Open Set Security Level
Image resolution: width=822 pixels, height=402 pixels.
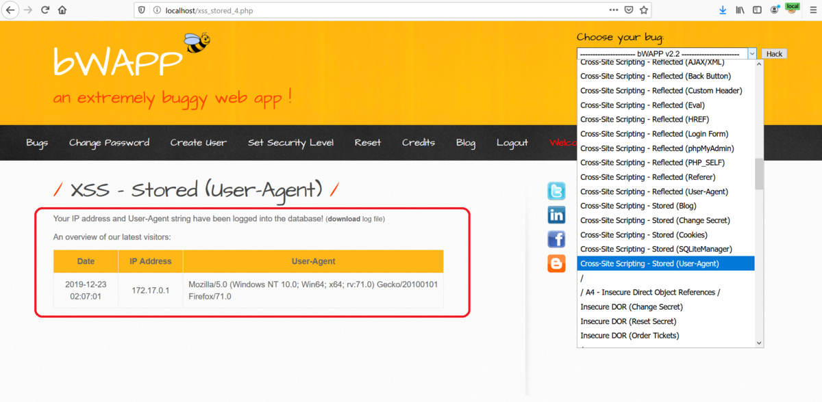290,142
